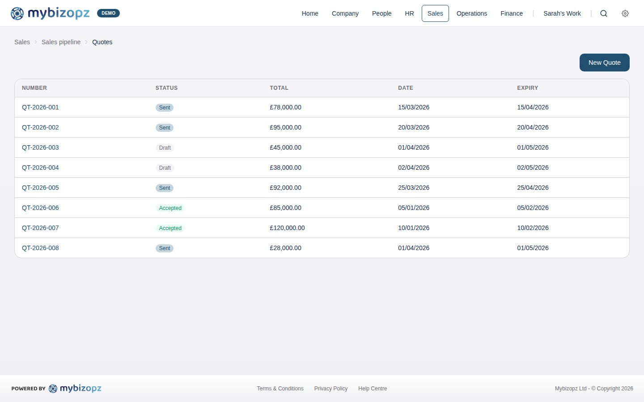Viewport: 644px width, 402px height.
Task: Click the search magnifier icon
Action: click(x=604, y=13)
